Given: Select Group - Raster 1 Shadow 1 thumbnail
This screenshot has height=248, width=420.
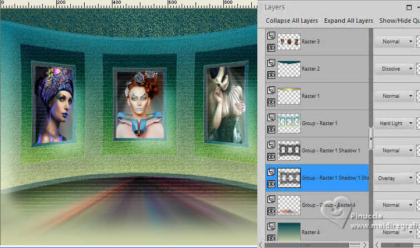Looking at the screenshot, I should (289, 151).
